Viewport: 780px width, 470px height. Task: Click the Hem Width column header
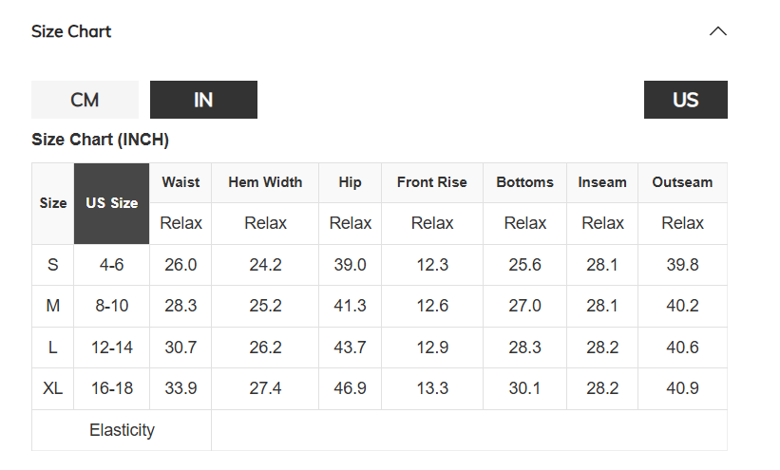tap(265, 182)
